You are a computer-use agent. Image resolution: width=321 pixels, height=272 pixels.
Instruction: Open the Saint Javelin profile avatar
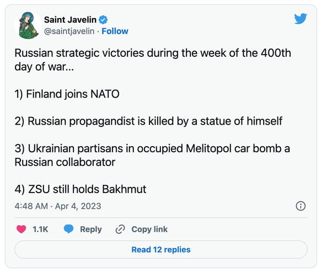coord(28,25)
